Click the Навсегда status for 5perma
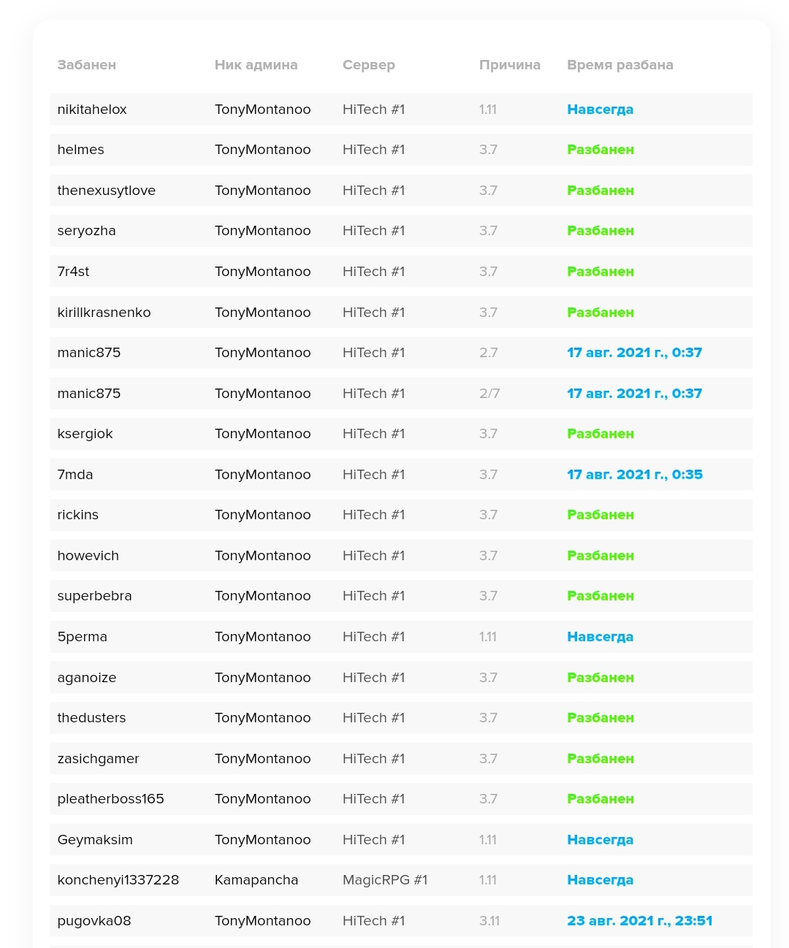789x948 pixels. click(x=600, y=637)
